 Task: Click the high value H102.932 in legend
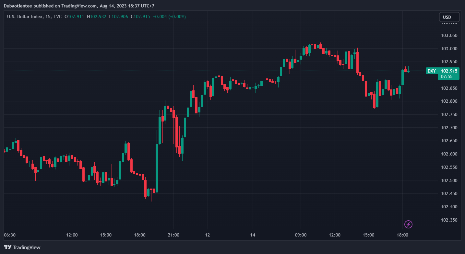tap(97, 17)
